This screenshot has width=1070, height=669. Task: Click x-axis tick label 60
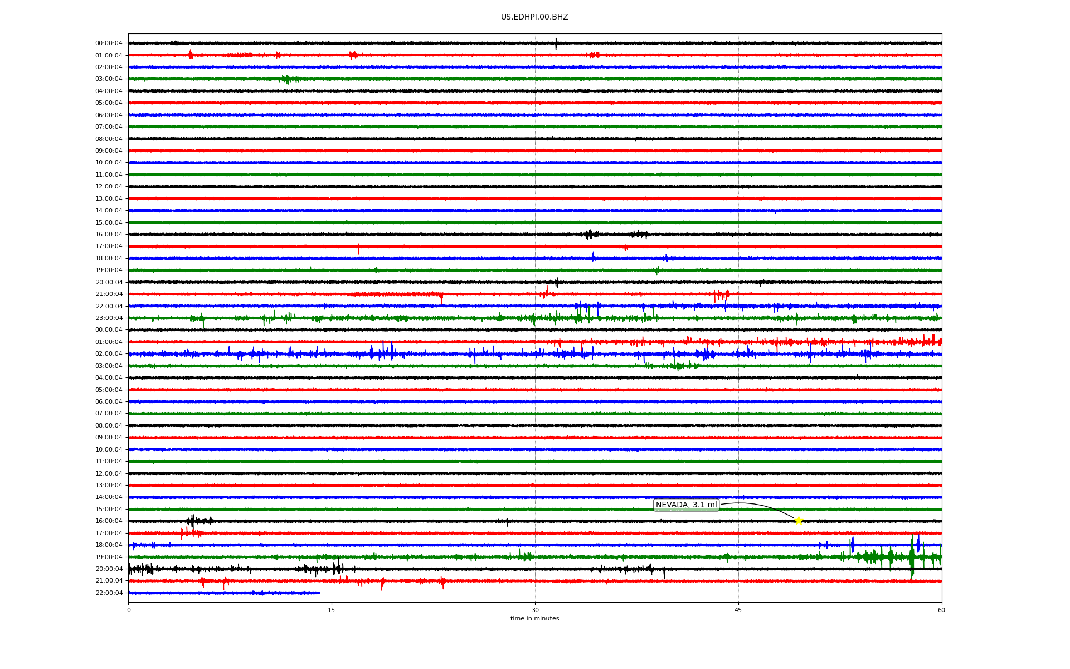tap(941, 610)
